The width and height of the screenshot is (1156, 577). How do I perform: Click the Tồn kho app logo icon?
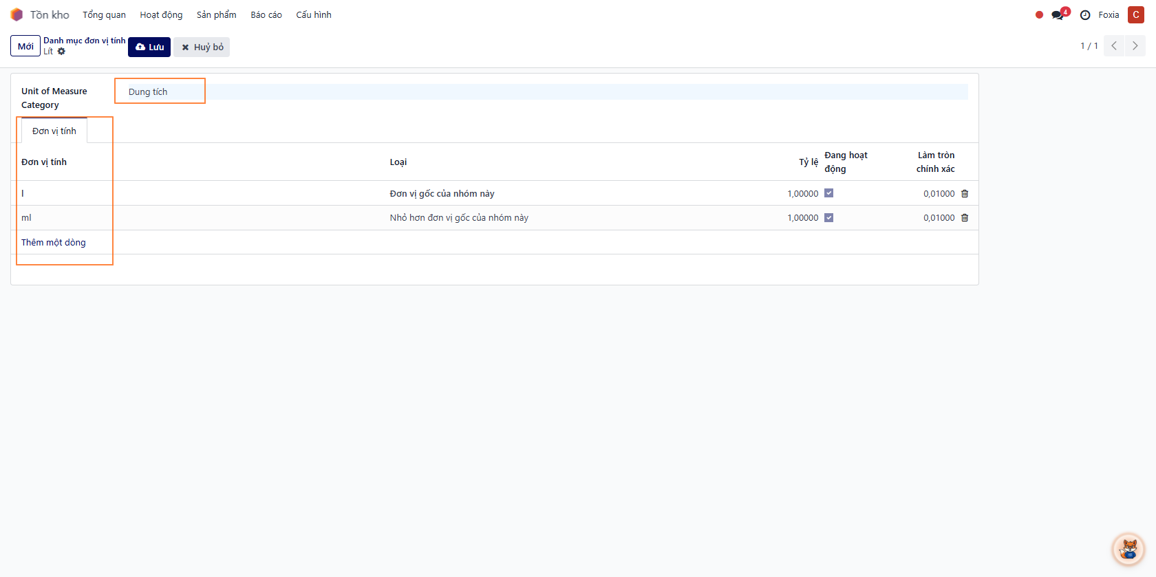point(17,14)
